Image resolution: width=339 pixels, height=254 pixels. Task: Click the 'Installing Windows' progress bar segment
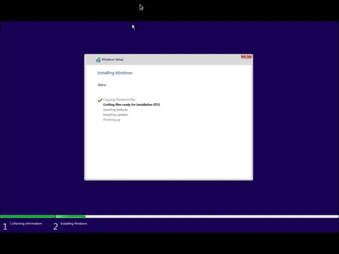tap(197, 216)
